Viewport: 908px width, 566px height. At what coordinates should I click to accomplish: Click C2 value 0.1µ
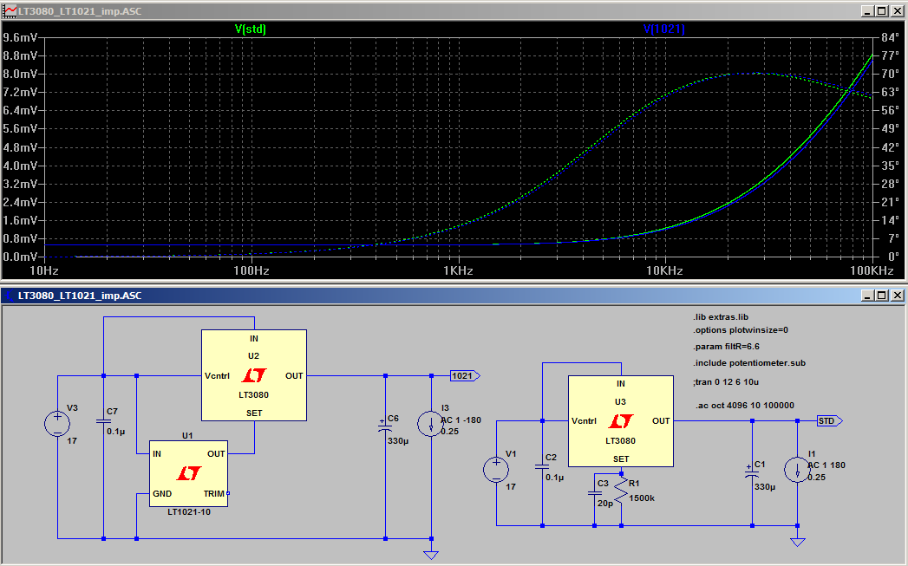pos(555,477)
